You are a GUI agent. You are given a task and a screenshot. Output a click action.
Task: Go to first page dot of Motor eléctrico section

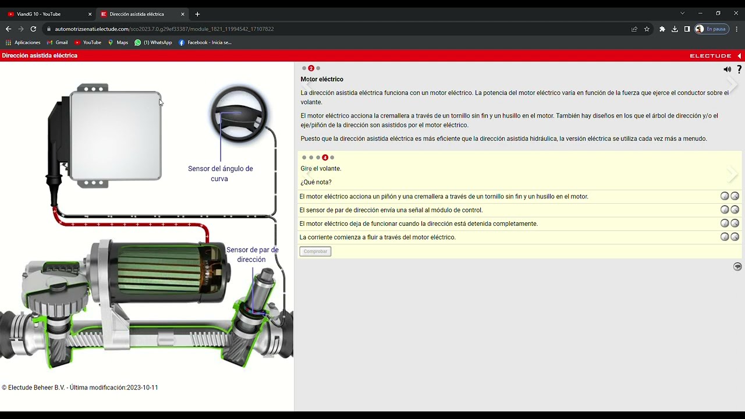304,69
